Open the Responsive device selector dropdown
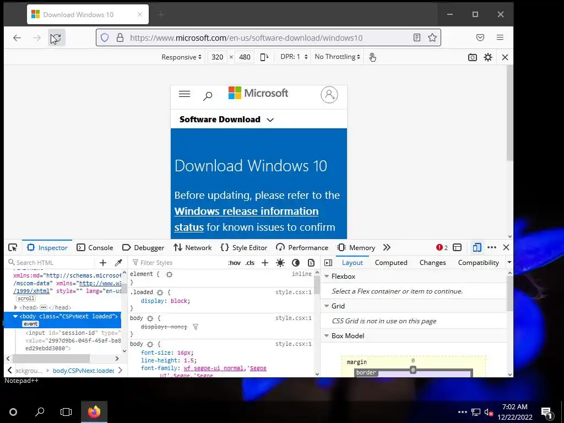 coord(181,57)
